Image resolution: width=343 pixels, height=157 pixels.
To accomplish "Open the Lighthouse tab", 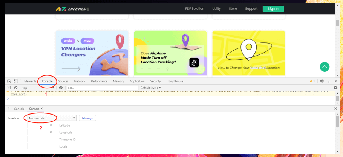I will 176,81.
